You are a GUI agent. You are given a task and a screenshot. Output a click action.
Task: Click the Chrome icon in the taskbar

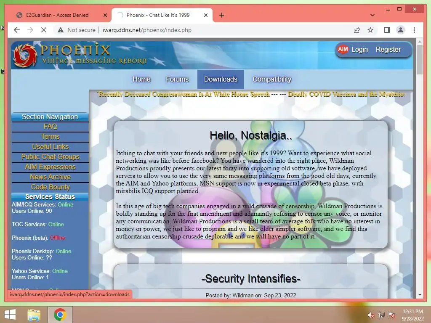(x=60, y=315)
